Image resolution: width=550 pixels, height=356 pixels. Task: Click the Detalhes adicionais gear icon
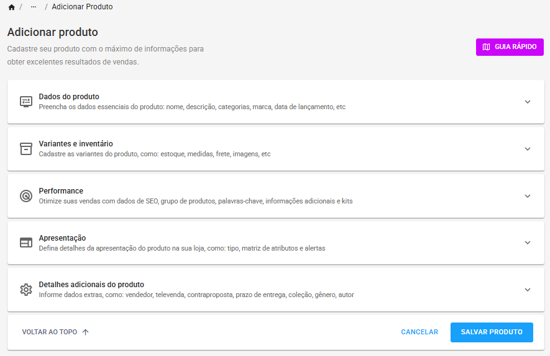(26, 290)
